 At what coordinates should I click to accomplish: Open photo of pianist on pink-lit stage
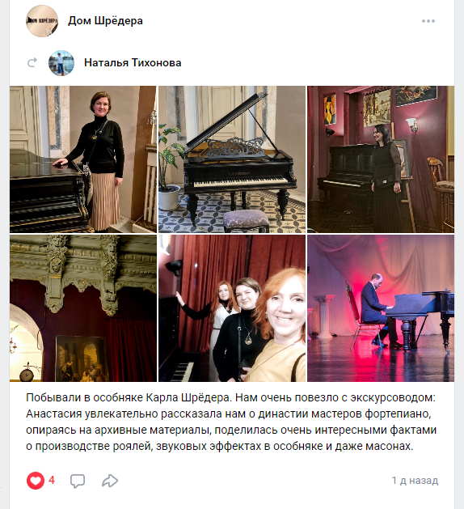[381, 308]
